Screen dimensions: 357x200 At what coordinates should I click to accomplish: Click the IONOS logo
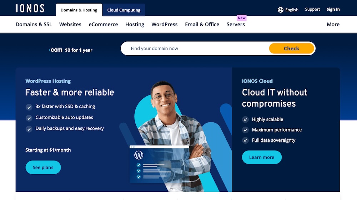pyautogui.click(x=30, y=9)
